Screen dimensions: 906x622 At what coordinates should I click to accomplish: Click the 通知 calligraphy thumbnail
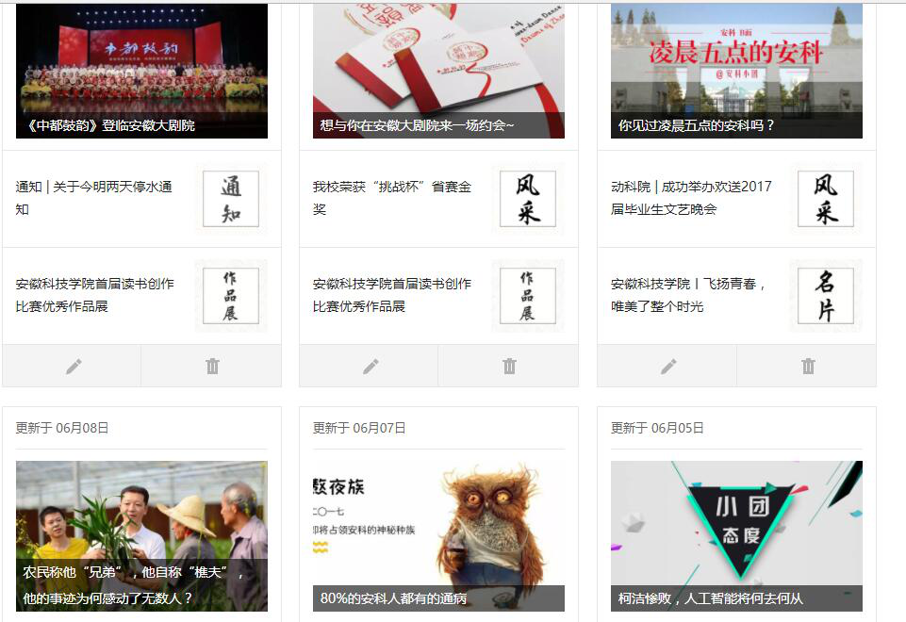231,199
